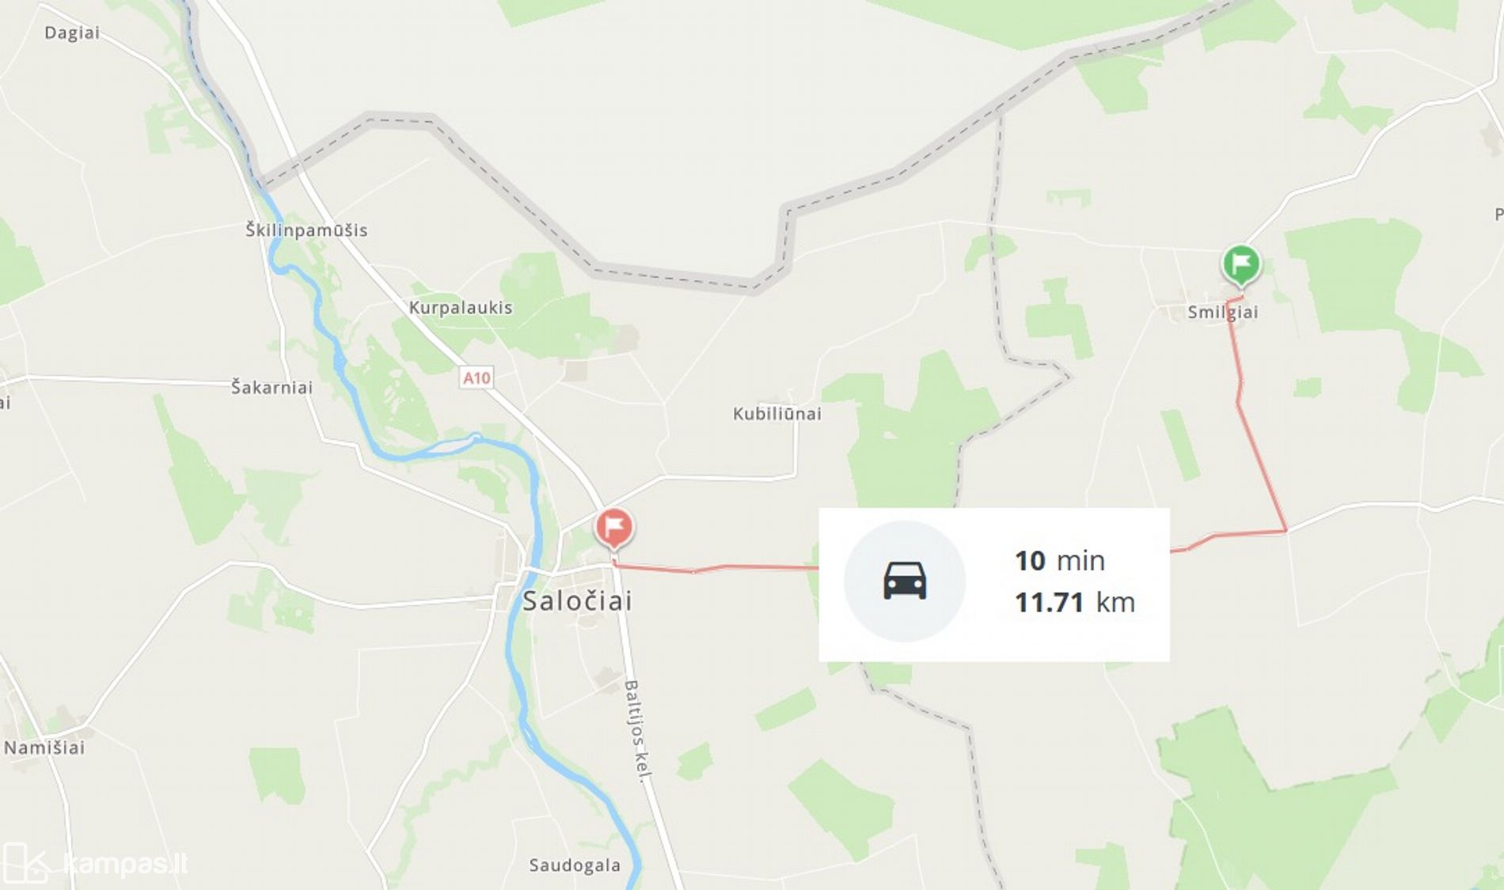Click the Kurpalaukis place label
Screen dimensions: 1504x890
tap(461, 308)
